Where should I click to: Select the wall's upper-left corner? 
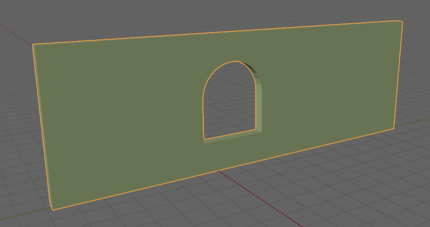[x=33, y=45]
